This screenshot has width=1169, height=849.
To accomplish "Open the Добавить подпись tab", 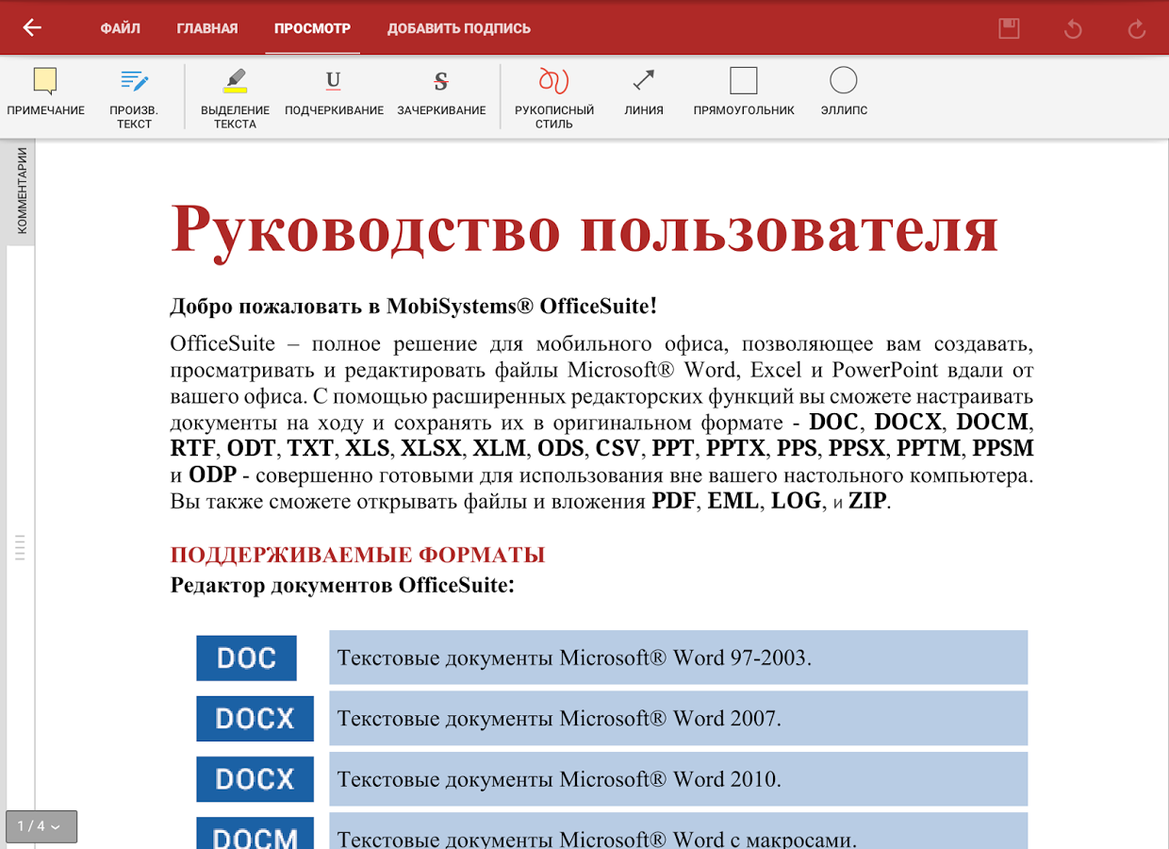I will point(458,28).
